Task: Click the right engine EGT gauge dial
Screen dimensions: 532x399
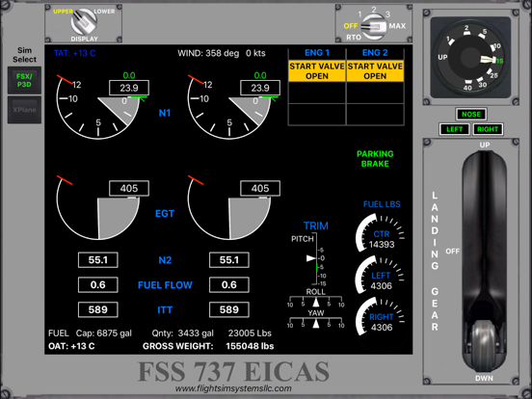Action: click(x=229, y=207)
